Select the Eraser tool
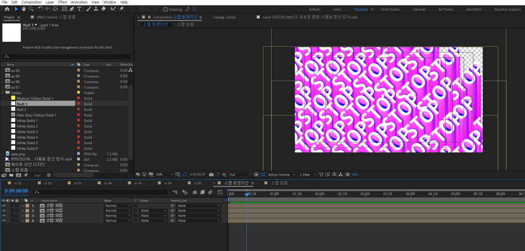Viewport: 525px width, 251px height. 103,9
